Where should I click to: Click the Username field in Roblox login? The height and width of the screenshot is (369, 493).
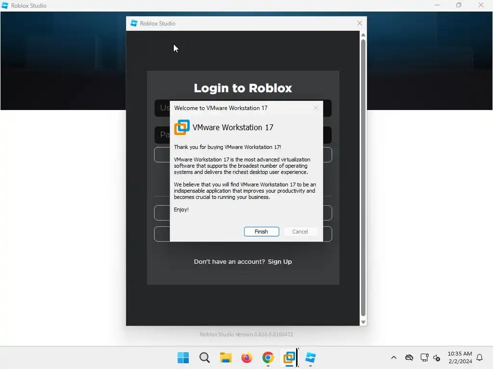pos(243,108)
